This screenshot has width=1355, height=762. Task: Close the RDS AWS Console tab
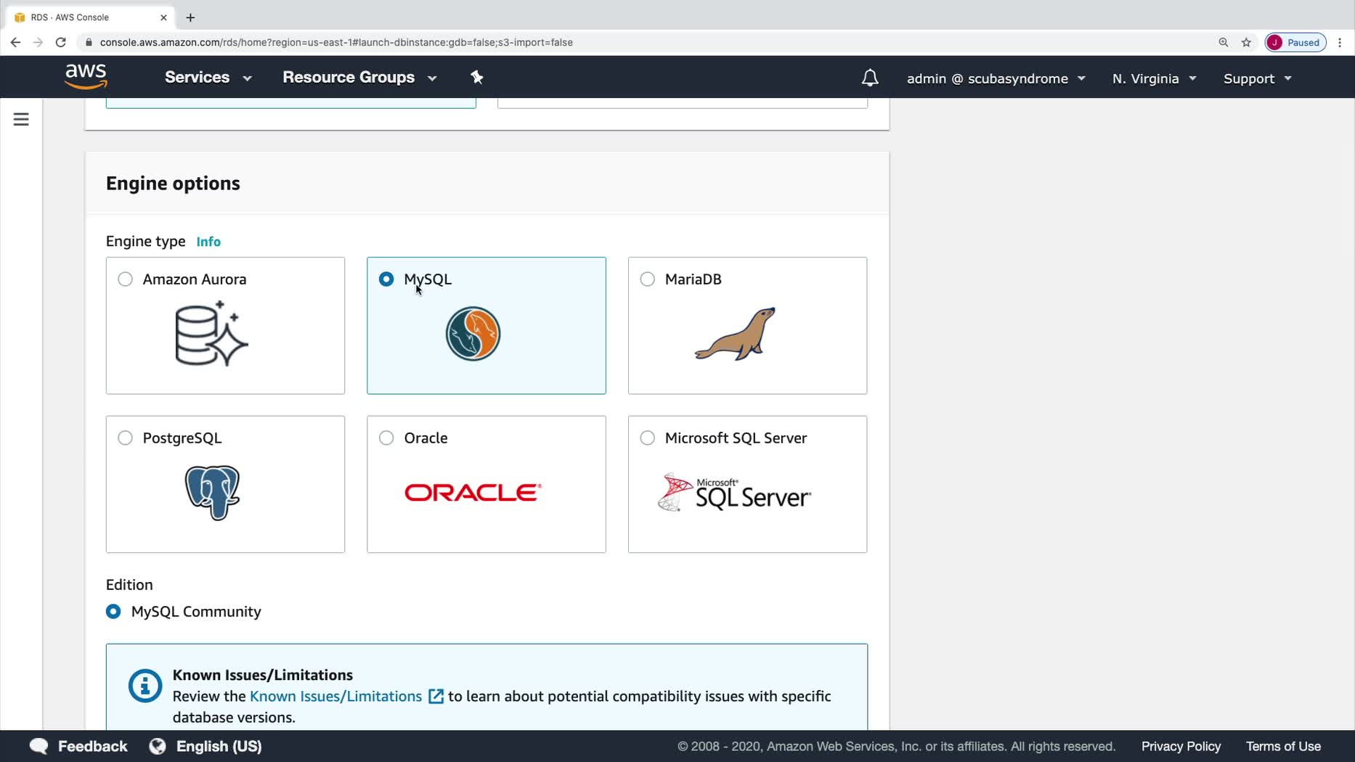[x=163, y=17]
